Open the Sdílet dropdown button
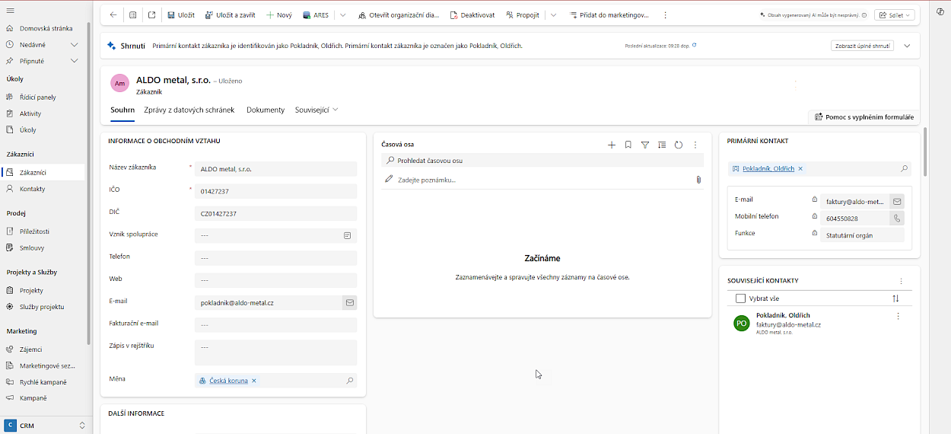This screenshot has height=434, width=951. (x=895, y=14)
